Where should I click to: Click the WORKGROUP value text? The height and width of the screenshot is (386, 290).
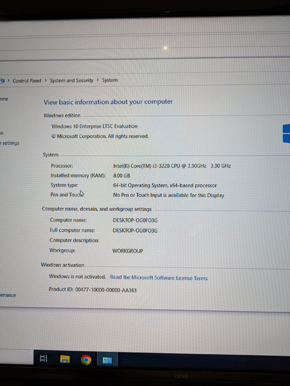point(128,251)
